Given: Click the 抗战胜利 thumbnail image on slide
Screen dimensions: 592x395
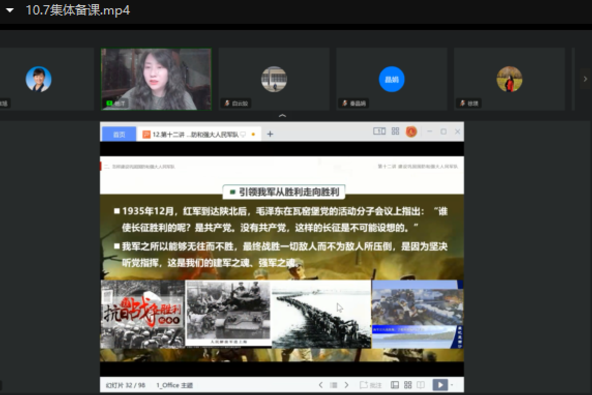Looking at the screenshot, I should (142, 314).
